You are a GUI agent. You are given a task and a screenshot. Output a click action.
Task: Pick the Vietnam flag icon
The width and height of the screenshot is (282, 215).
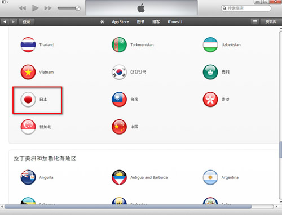[28, 72]
